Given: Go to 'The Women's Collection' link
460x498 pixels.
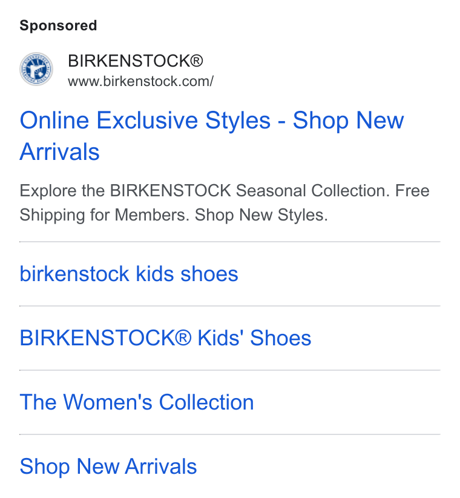Looking at the screenshot, I should [x=137, y=402].
